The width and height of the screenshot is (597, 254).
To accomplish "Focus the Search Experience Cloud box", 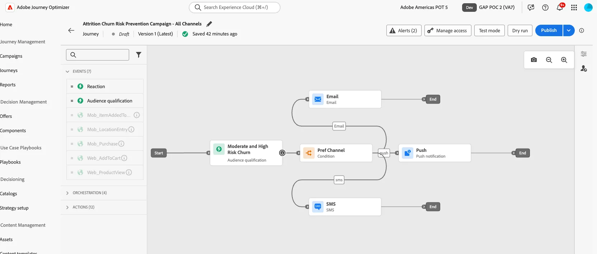I will click(235, 8).
